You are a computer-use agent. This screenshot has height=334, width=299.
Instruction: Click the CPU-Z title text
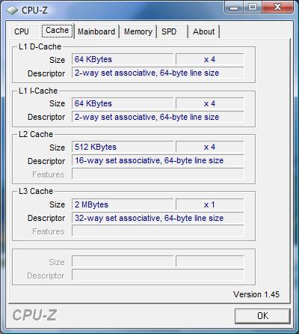click(34, 10)
